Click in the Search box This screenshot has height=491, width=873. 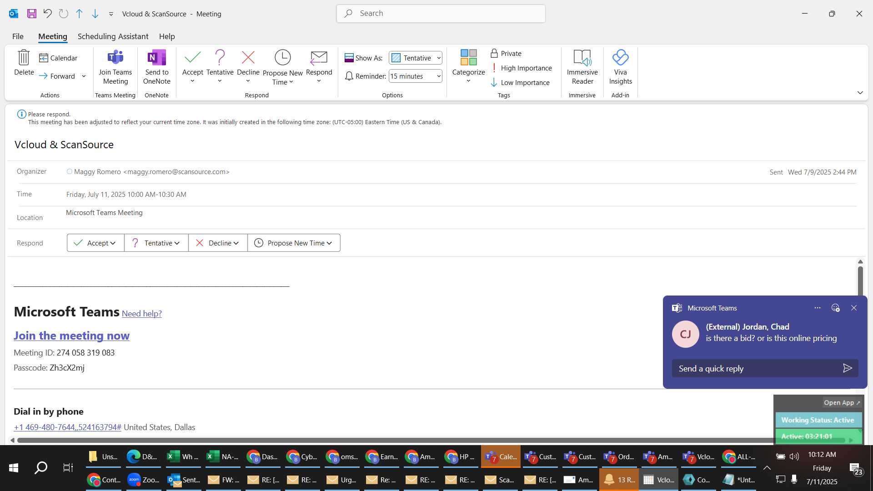pyautogui.click(x=441, y=14)
